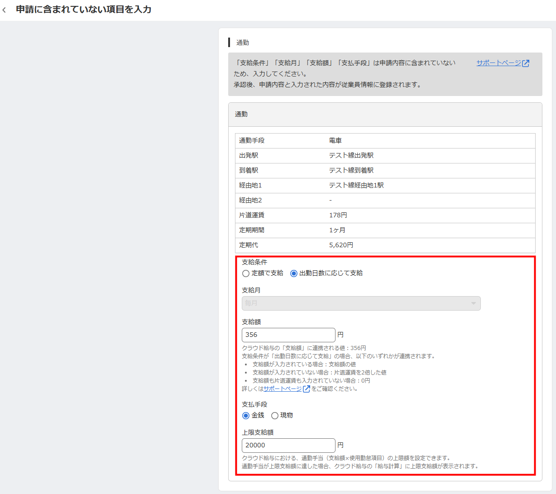The image size is (556, 494).
Task: Click the 片道運賃 value 178円
Action: [x=338, y=215]
